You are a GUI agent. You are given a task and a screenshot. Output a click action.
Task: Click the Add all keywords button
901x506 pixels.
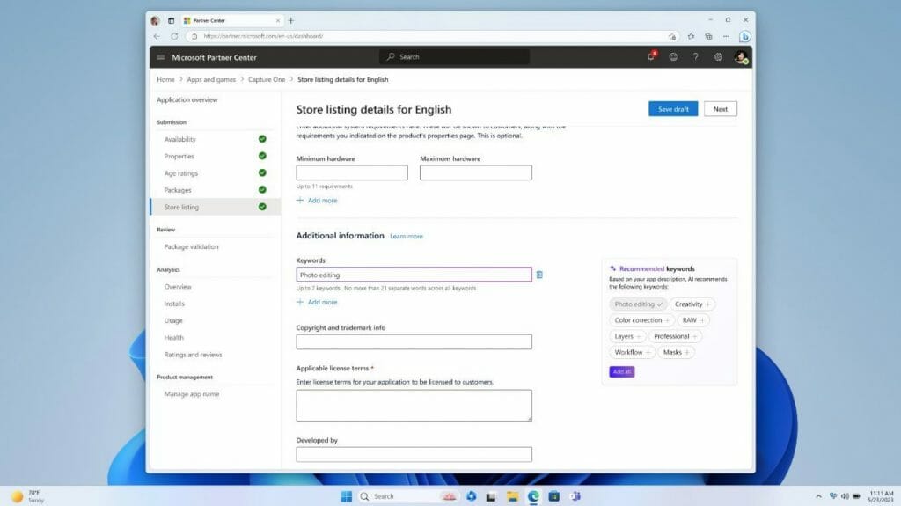tap(621, 372)
